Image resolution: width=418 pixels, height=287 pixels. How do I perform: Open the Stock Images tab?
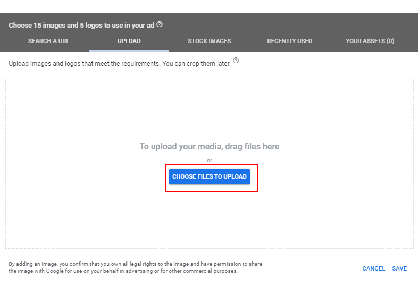click(210, 41)
